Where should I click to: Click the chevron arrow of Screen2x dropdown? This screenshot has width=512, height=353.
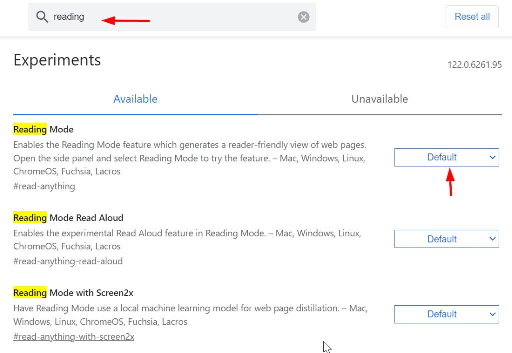pos(492,314)
